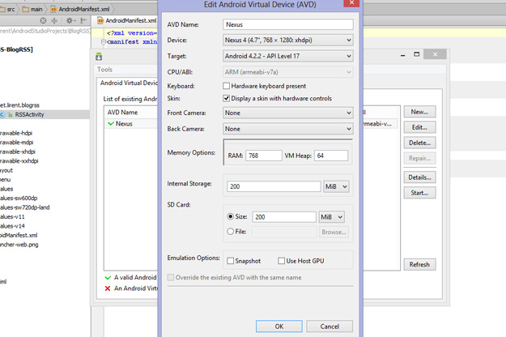506x337 pixels.
Task: Click the AndroidManifest.xml breadcrumb item
Action: (x=81, y=10)
